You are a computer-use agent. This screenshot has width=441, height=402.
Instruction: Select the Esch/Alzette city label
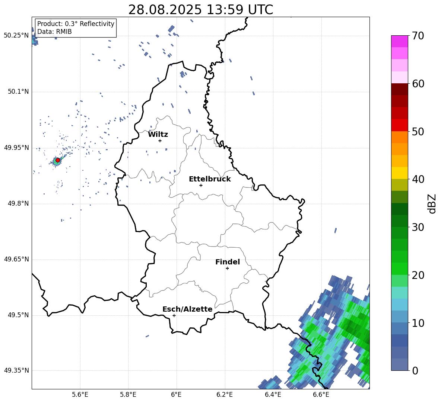187,309
